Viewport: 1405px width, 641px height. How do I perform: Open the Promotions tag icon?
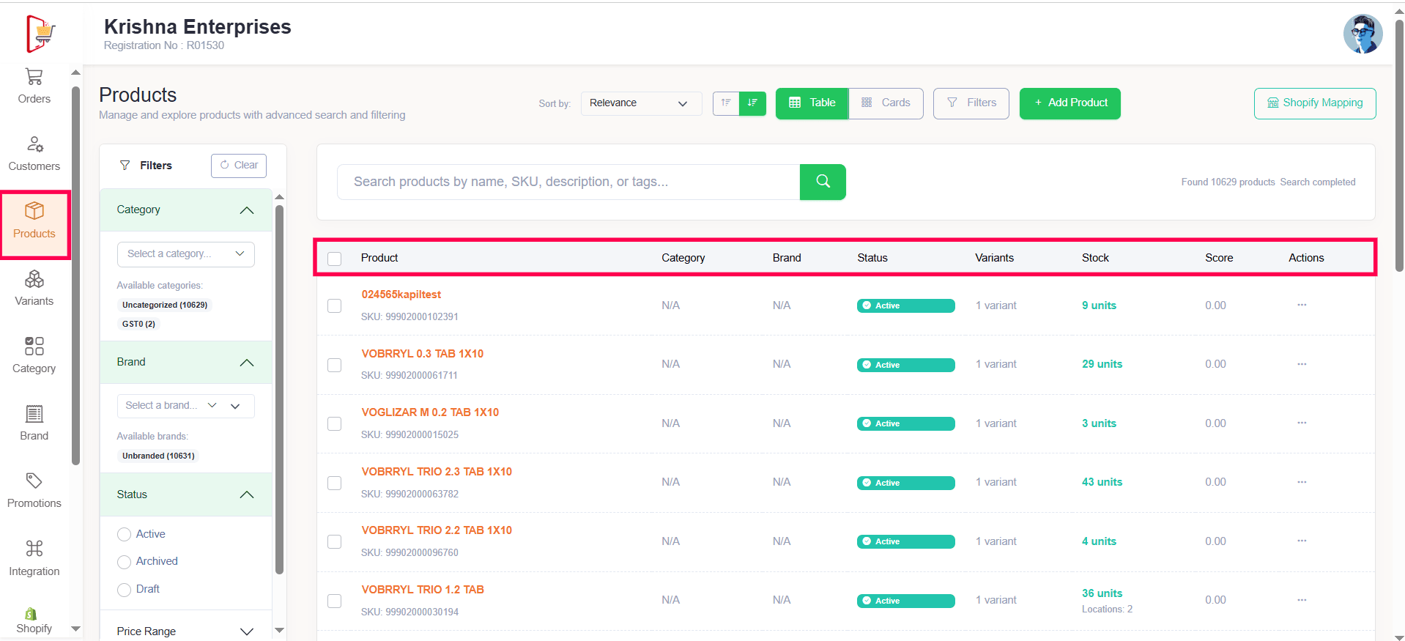[x=34, y=481]
